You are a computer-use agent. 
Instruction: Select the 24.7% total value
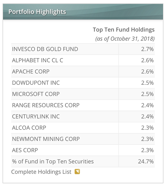click(146, 161)
